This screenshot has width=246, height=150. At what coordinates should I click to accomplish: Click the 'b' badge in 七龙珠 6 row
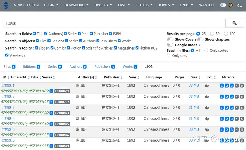(51, 146)
